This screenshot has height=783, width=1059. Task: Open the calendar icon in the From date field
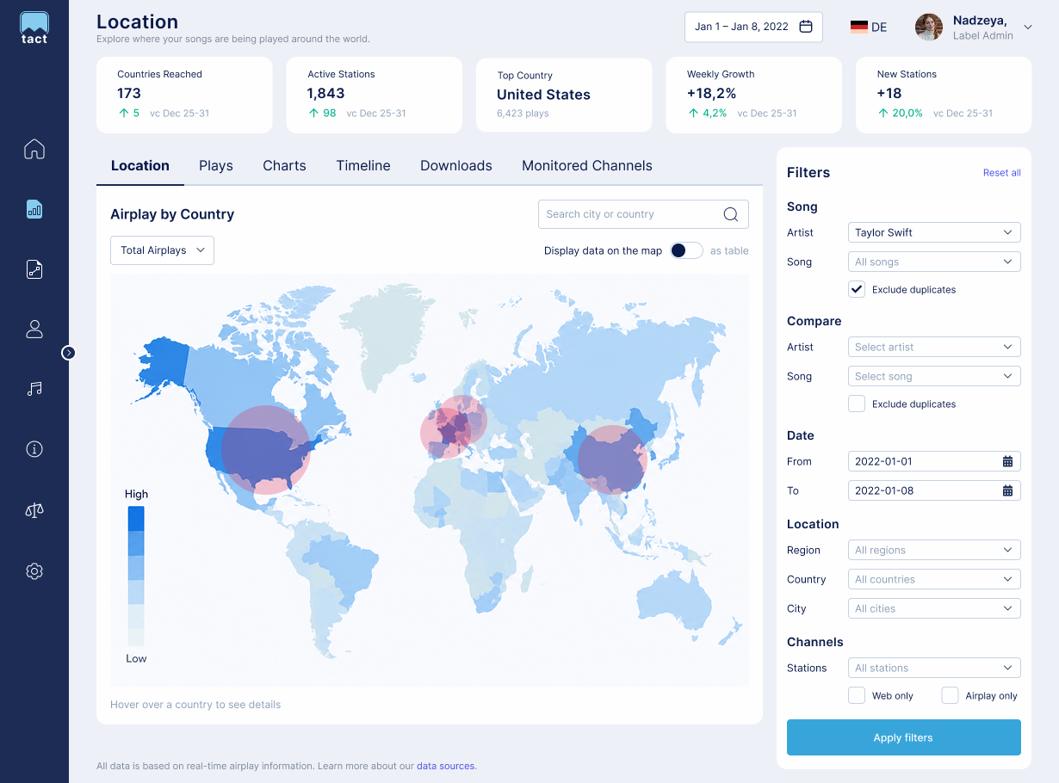1007,461
